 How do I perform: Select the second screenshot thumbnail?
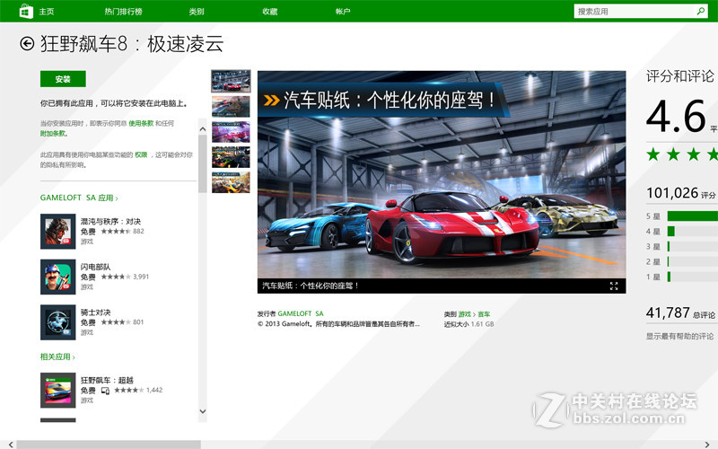231,106
